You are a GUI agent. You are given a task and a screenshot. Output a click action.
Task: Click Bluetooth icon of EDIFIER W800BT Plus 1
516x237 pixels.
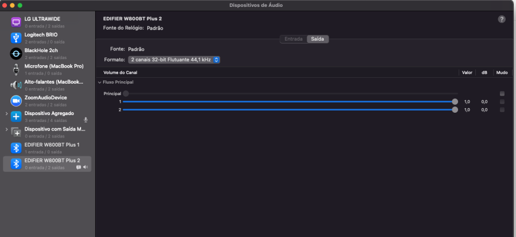tap(16, 148)
